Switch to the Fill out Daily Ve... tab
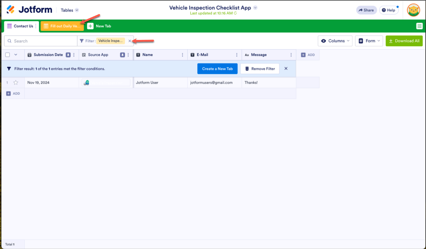This screenshot has height=249, width=426. (x=62, y=26)
